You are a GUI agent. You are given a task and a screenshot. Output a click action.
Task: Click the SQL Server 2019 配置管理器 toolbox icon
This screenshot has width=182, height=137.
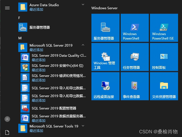point(25,108)
